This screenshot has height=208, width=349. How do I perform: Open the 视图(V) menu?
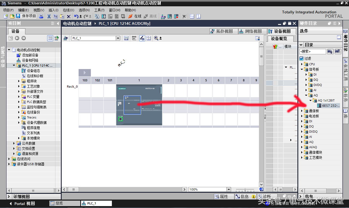39,10
